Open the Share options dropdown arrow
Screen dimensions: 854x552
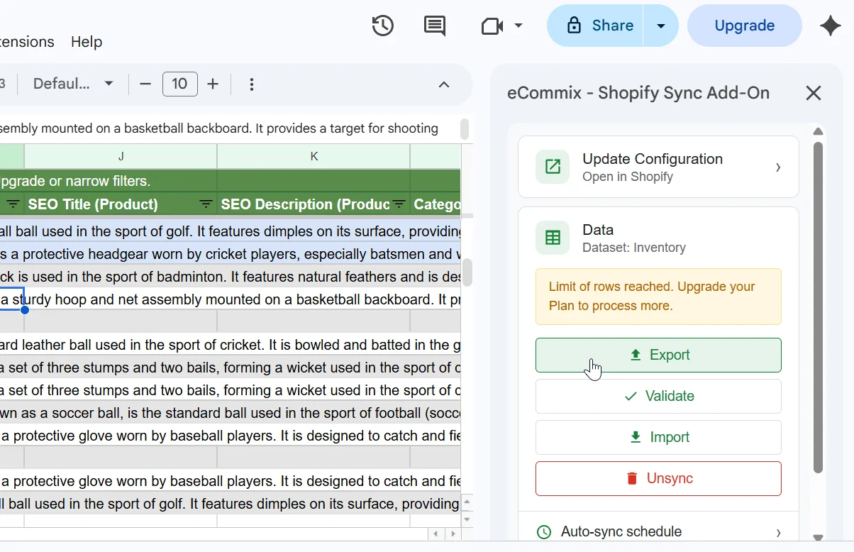coord(661,26)
